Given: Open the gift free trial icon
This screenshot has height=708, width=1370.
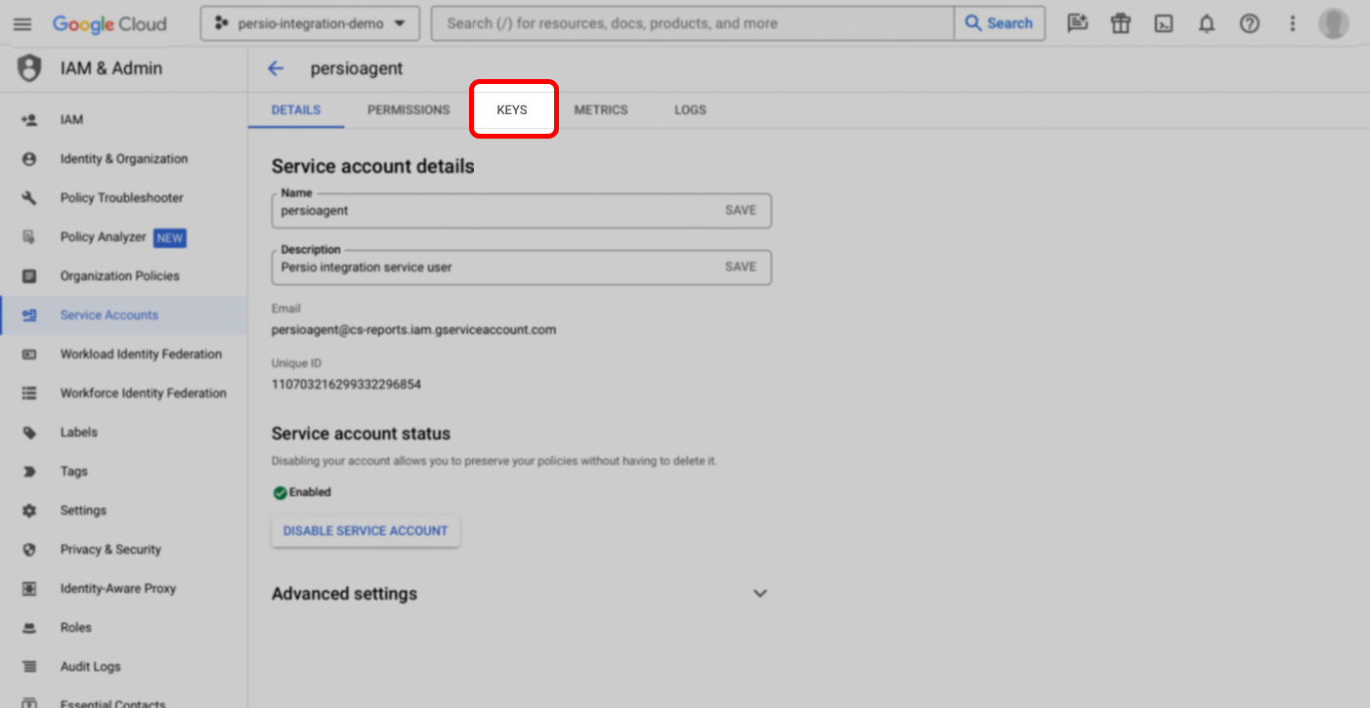Looking at the screenshot, I should (x=1121, y=23).
